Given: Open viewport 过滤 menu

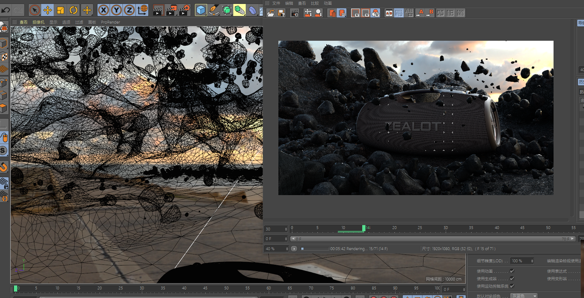Looking at the screenshot, I should click(79, 22).
